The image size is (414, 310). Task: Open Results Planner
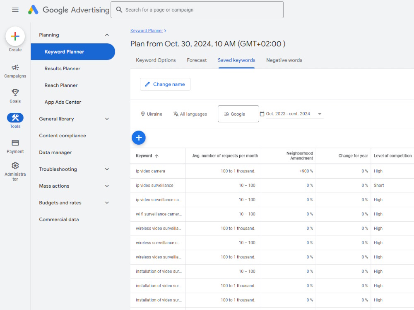[63, 69]
